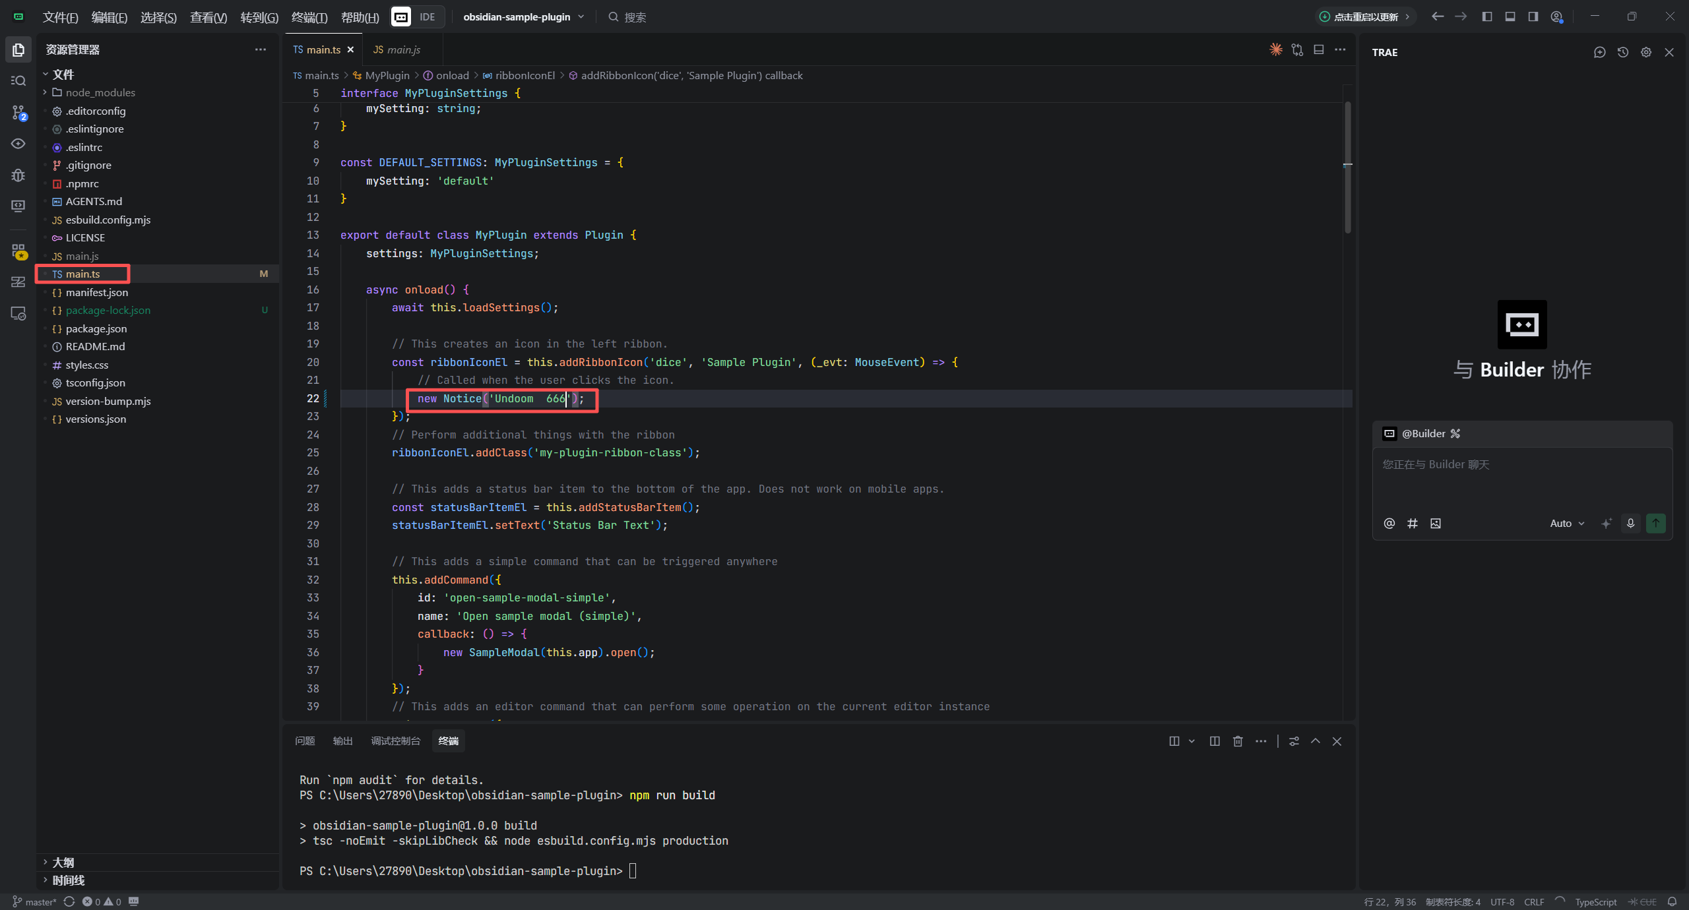Image resolution: width=1689 pixels, height=910 pixels.
Task: Open the Run and Debug view
Action: click(x=18, y=175)
